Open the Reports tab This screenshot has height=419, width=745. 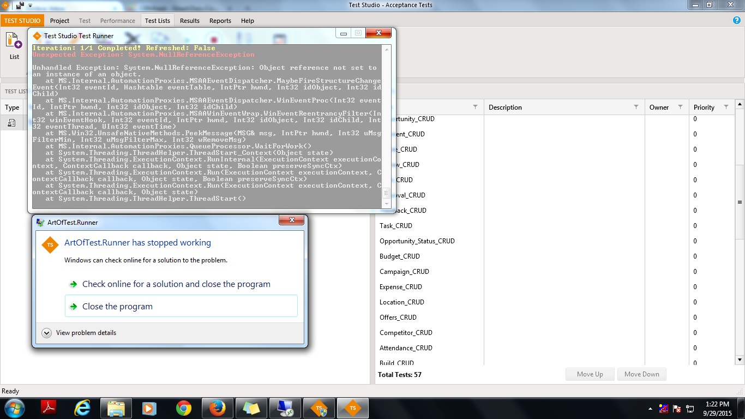[x=220, y=21]
